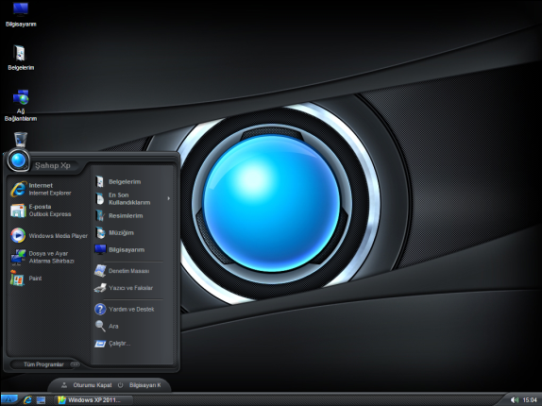Click the 15:04 clock in tray
Image resolution: width=542 pixels, height=406 pixels.
pyautogui.click(x=530, y=400)
